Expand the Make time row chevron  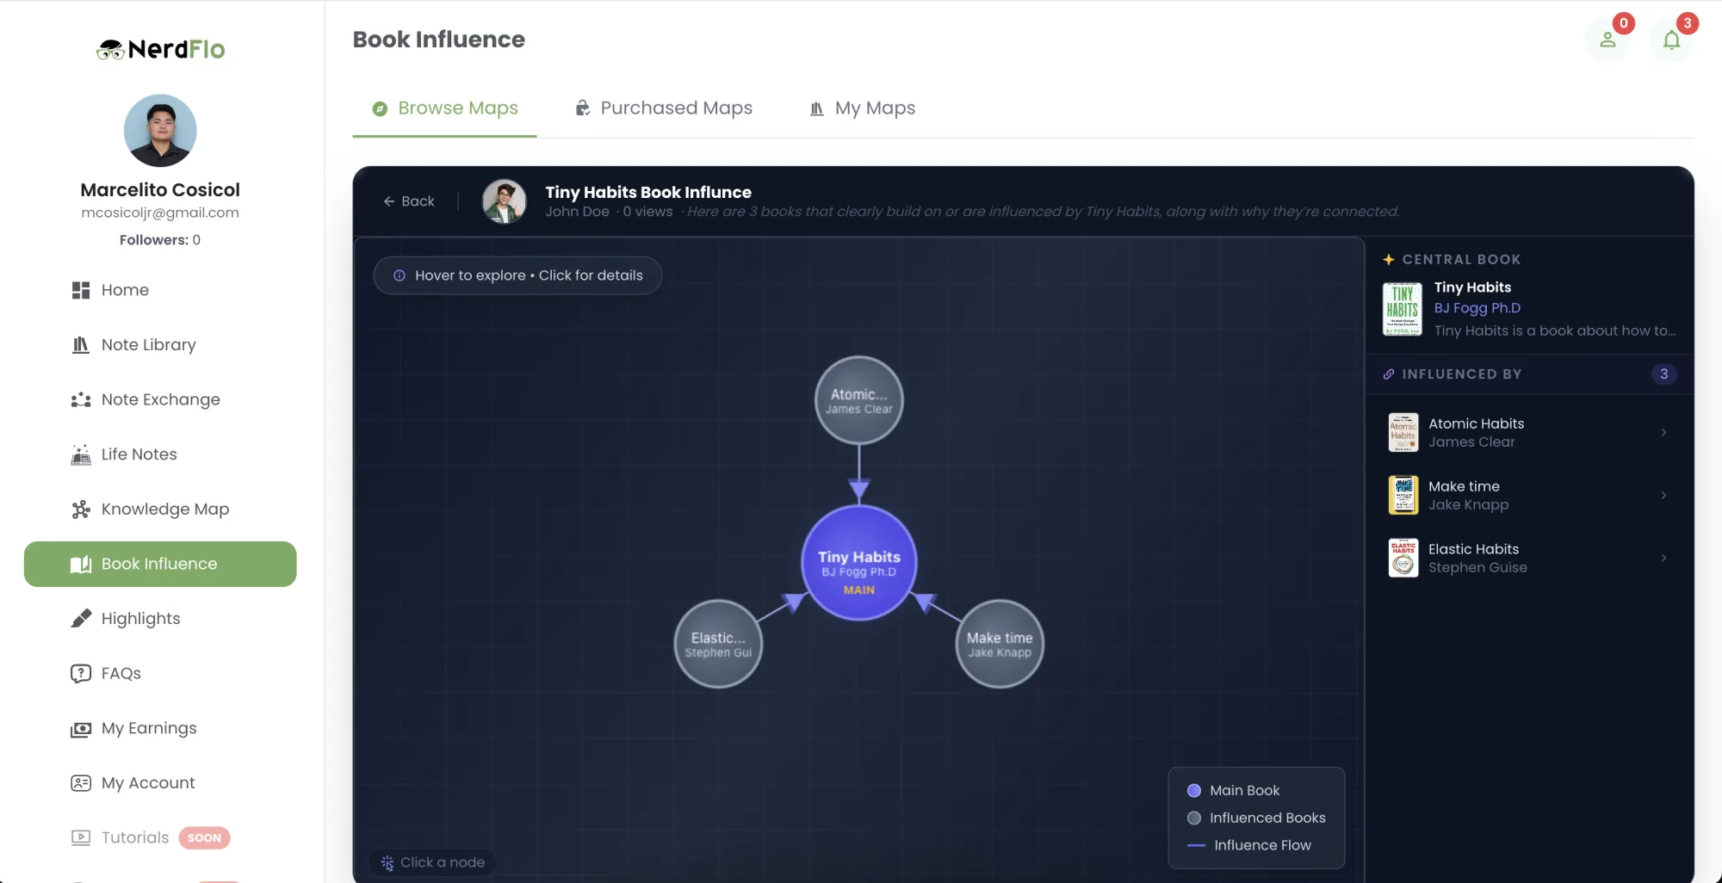point(1663,495)
